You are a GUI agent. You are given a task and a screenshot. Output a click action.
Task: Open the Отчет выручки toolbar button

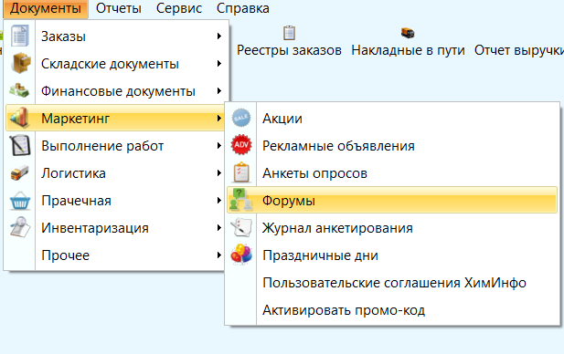(518, 50)
